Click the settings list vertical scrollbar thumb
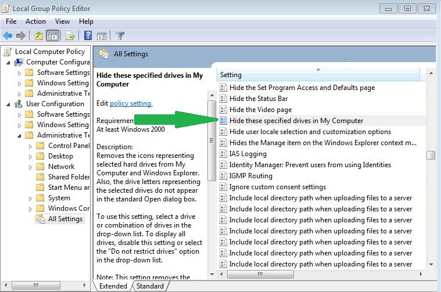 (x=431, y=155)
